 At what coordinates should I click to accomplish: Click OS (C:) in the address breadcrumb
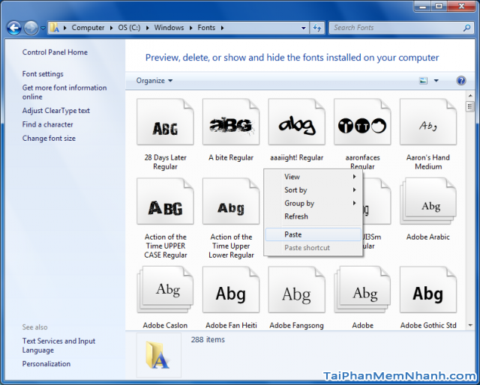coord(129,28)
